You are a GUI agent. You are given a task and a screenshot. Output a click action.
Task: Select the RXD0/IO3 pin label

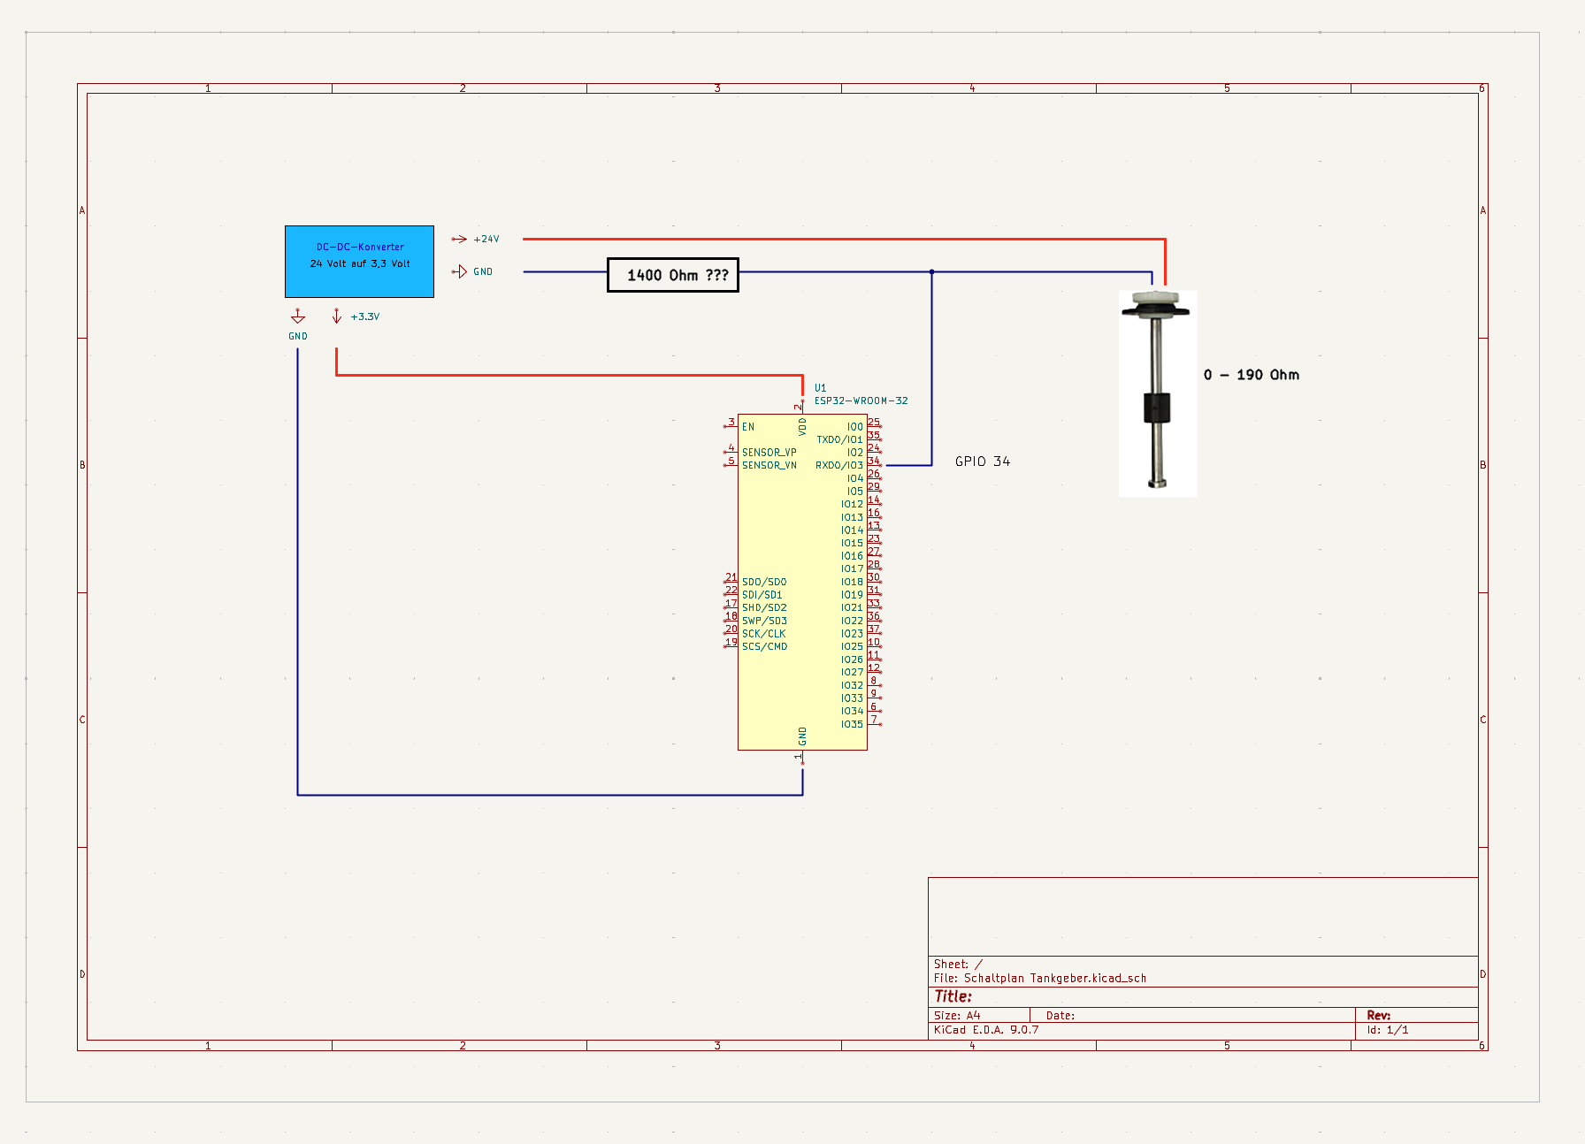coord(839,465)
